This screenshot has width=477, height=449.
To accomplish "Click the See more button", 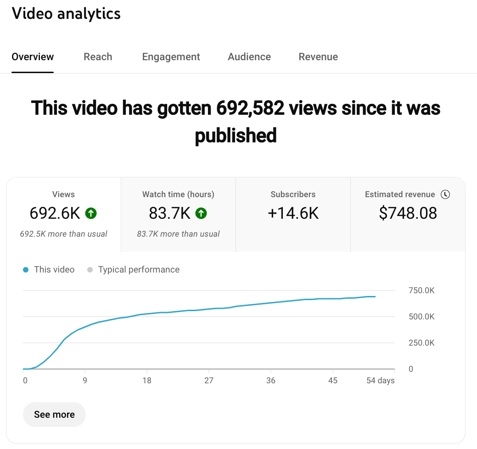I will click(55, 414).
